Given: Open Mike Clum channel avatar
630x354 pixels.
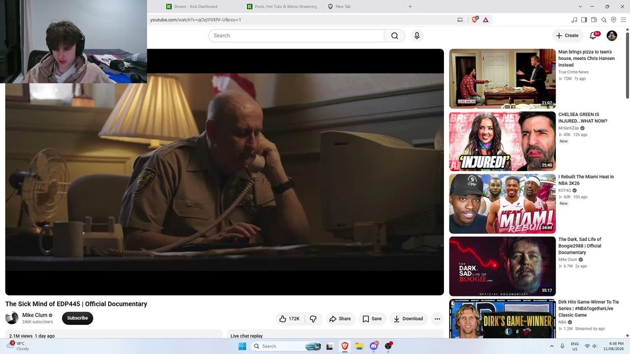Looking at the screenshot, I should [12, 318].
